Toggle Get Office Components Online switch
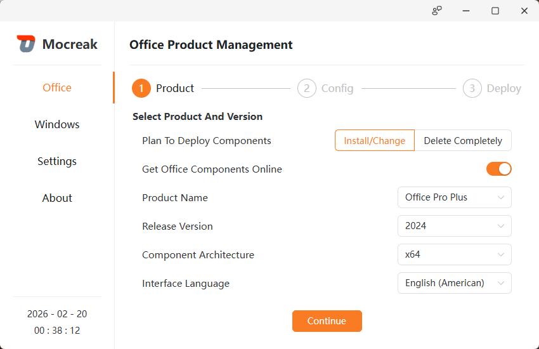Viewport: 539px width, 349px height. pos(498,169)
